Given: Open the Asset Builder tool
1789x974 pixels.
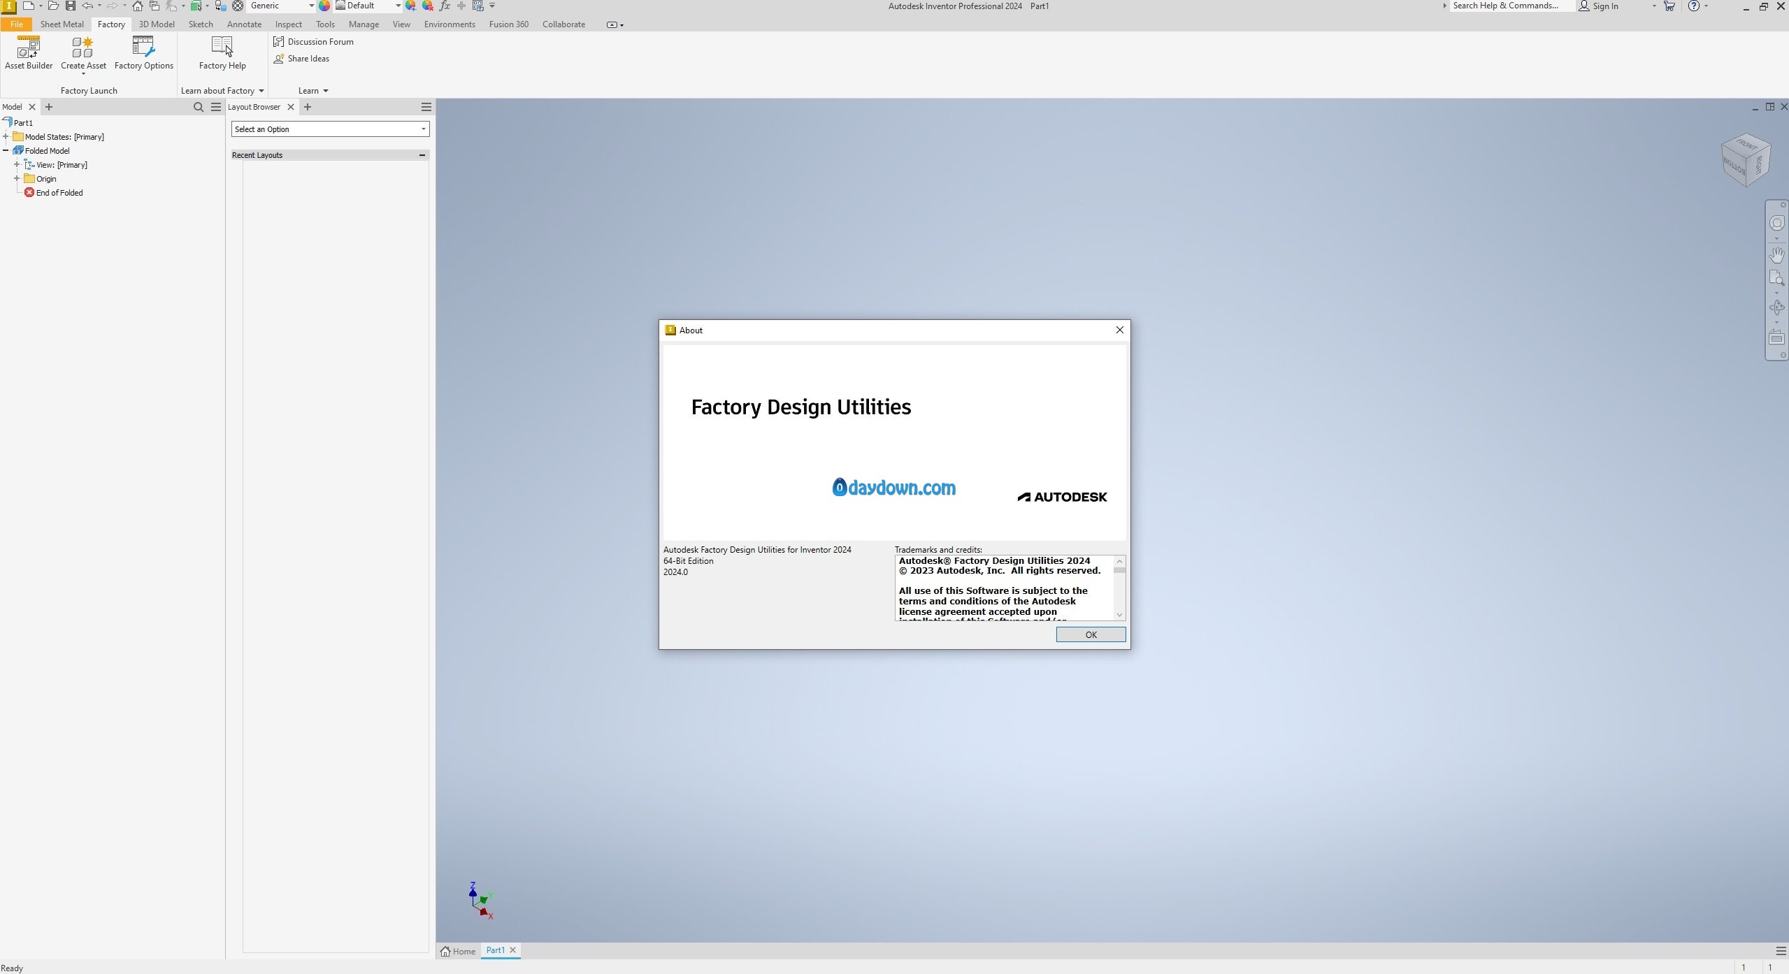Looking at the screenshot, I should 29,53.
